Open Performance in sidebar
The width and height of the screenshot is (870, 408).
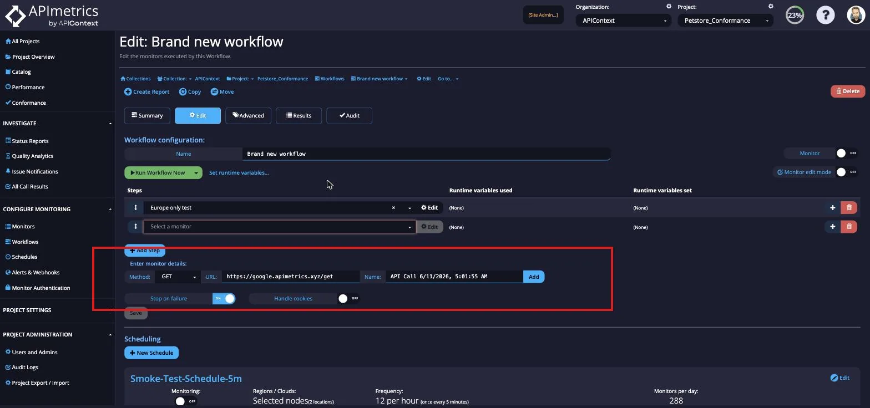click(24, 87)
